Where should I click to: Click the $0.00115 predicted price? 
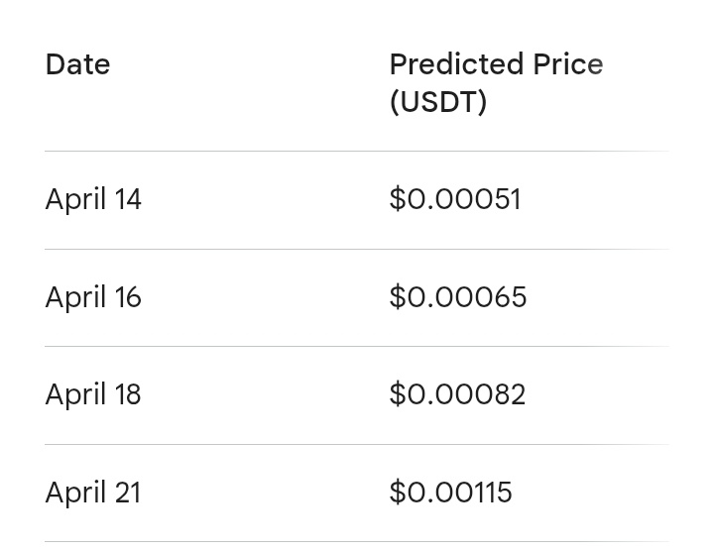pyautogui.click(x=451, y=493)
